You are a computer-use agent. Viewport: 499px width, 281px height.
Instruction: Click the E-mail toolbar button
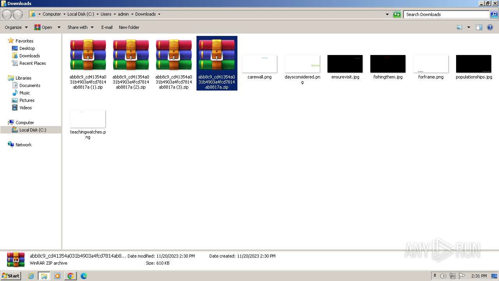(x=107, y=27)
